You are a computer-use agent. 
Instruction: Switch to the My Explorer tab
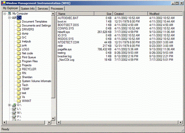point(10,8)
